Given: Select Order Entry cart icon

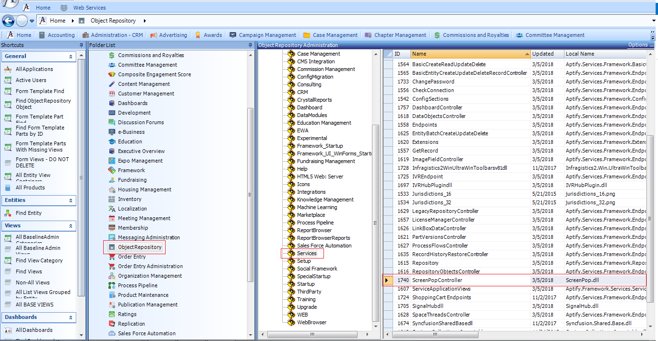Looking at the screenshot, I should click(x=112, y=257).
